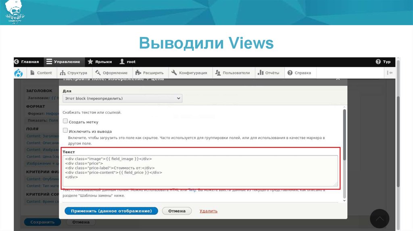This screenshot has width=413, height=231.
Task: Enable the Создать метку checkbox
Action: tap(65, 121)
